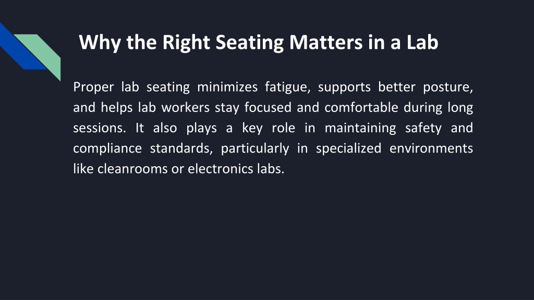Select the slide title heading text
This screenshot has height=300, width=534.
(x=259, y=43)
